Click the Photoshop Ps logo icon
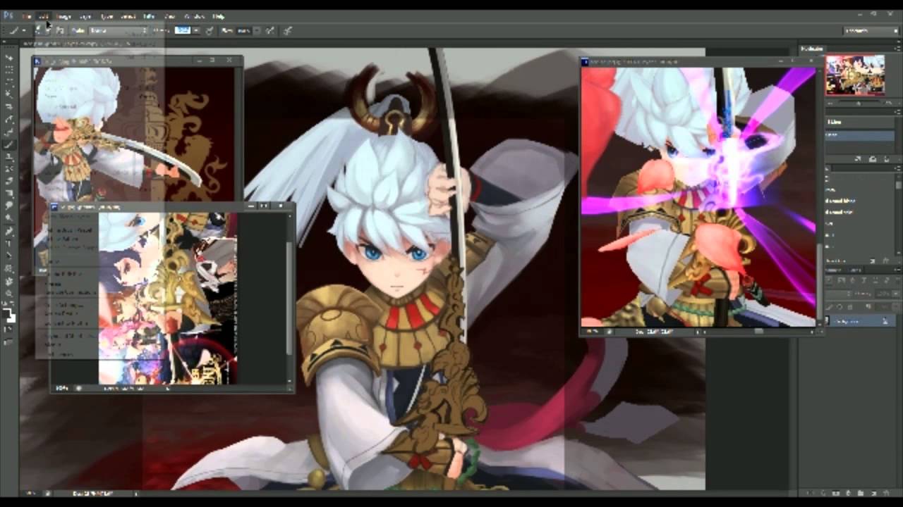 8,15
